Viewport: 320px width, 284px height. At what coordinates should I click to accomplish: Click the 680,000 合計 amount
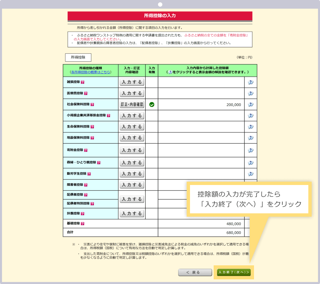tap(234, 233)
